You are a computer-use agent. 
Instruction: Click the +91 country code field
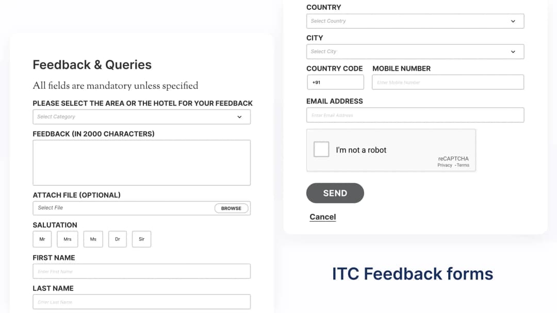click(x=335, y=82)
